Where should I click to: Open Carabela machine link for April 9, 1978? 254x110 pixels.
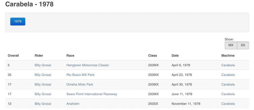point(228,65)
